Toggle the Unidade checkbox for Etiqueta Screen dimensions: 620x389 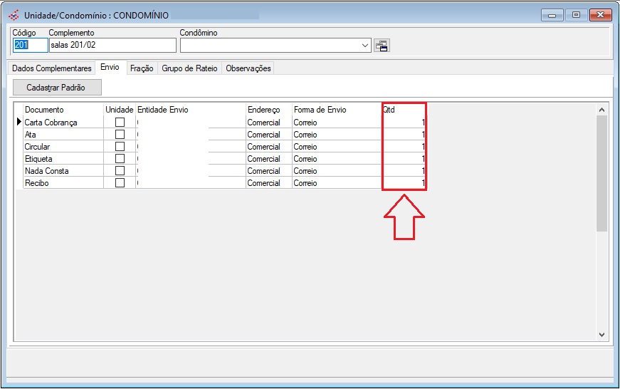[120, 159]
